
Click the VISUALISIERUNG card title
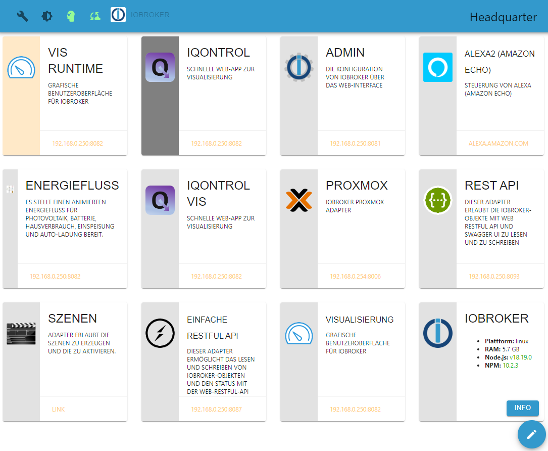(x=360, y=320)
